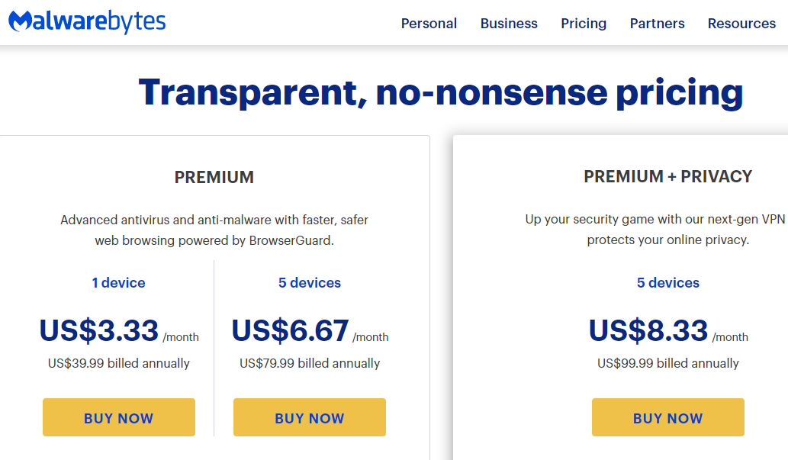Click the PREMIUM + PRIVACY heading

click(668, 176)
